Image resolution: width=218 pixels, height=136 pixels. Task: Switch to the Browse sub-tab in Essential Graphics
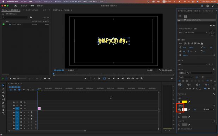[180, 16]
